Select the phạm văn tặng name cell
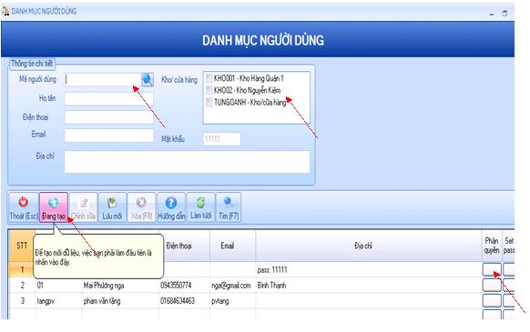530x332 pixels. click(x=120, y=301)
